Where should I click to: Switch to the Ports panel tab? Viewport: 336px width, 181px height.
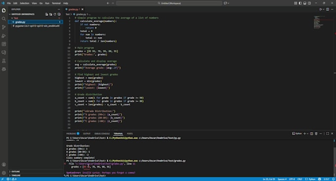pyautogui.click(x=129, y=134)
